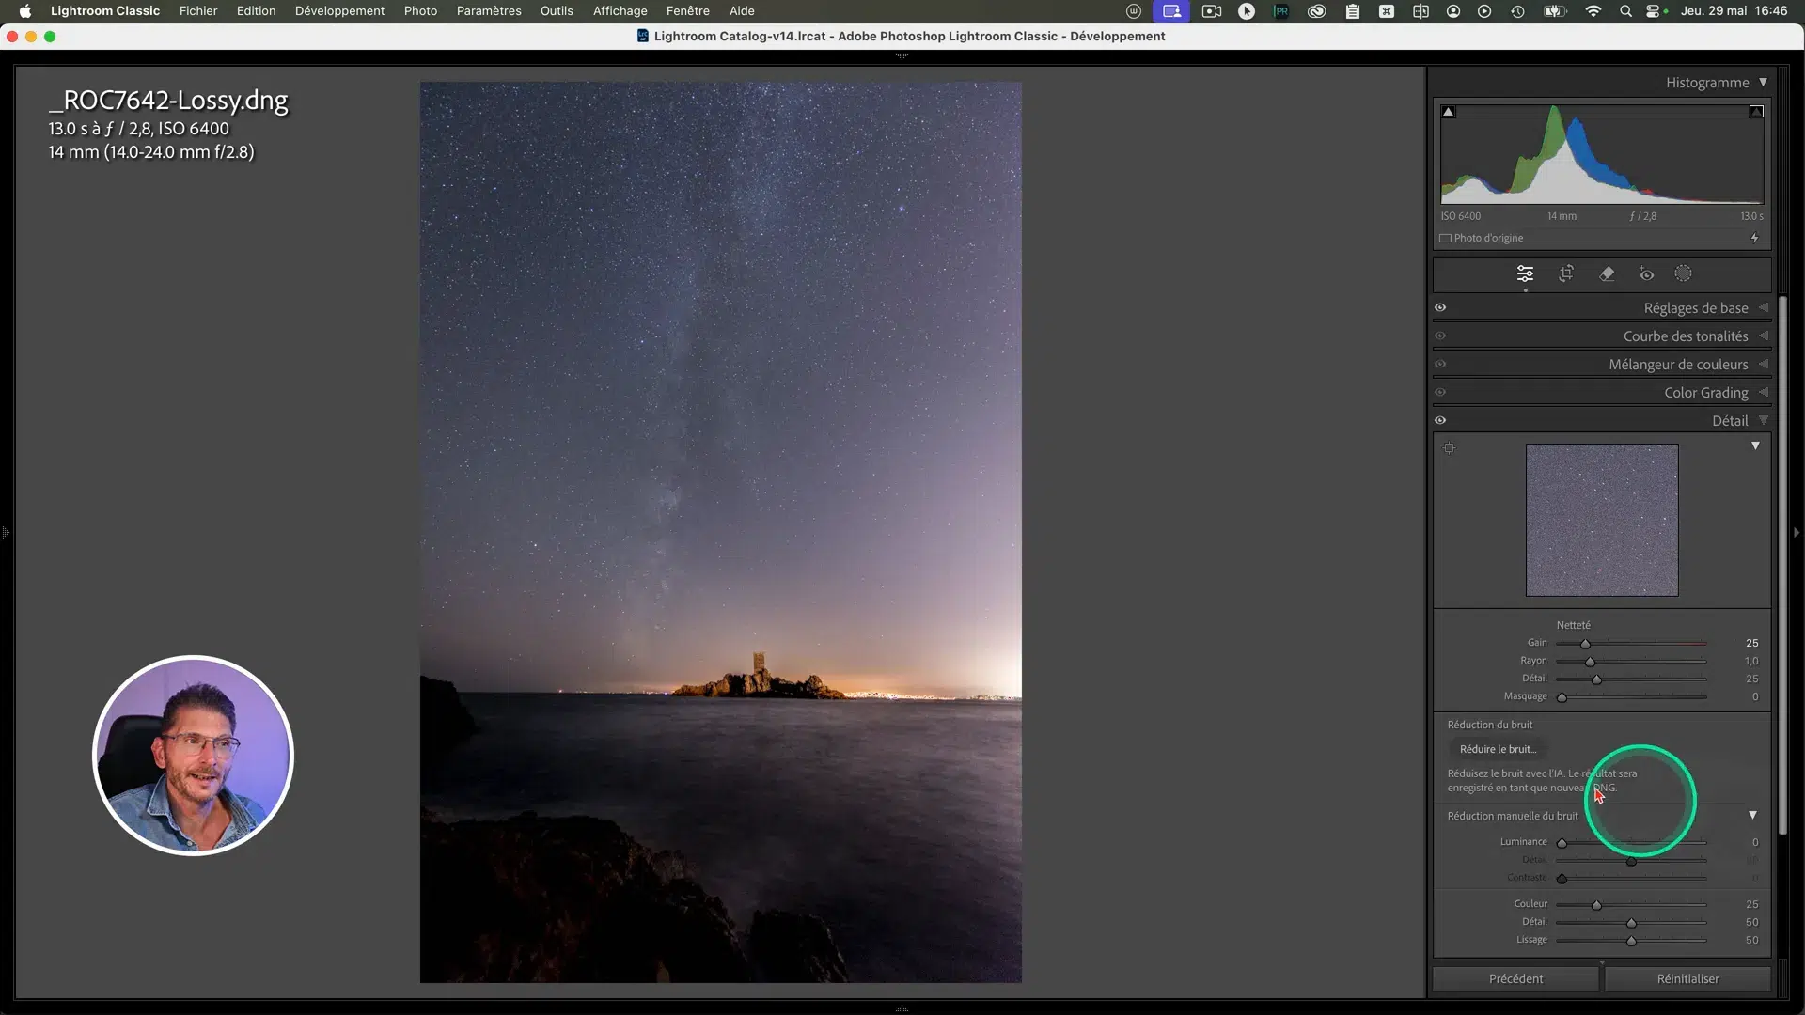Open the Aide menu
Viewport: 1805px width, 1015px height.
pos(742,11)
